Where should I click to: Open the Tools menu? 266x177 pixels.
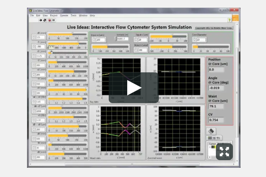coord(74,15)
